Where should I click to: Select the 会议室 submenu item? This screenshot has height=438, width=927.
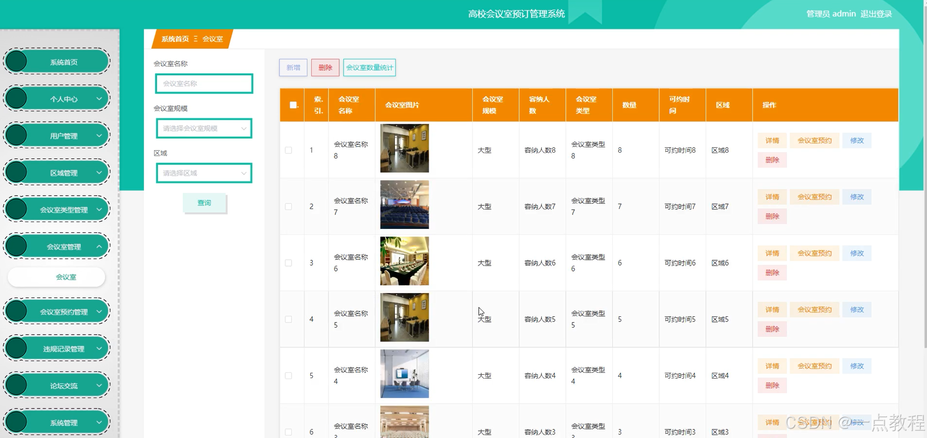coord(57,277)
